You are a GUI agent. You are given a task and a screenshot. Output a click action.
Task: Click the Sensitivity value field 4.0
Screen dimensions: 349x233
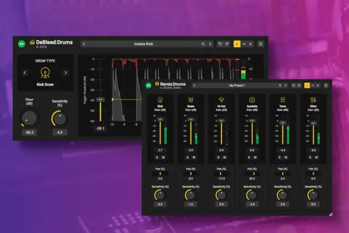[x=60, y=132]
